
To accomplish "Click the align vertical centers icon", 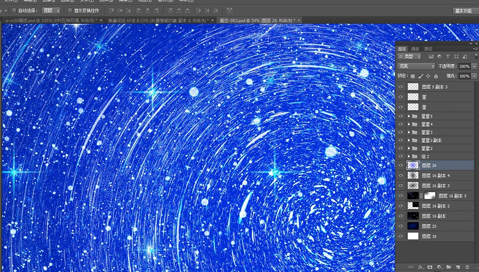I will click(120, 11).
